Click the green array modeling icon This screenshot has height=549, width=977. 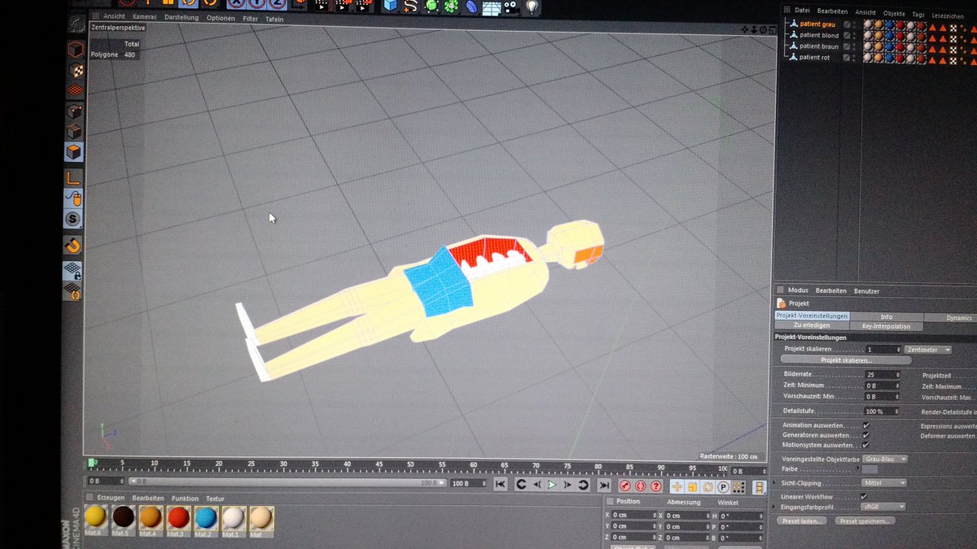click(452, 7)
